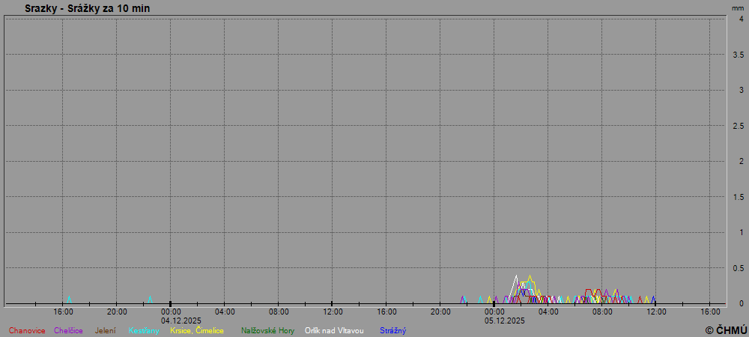The image size is (749, 337).
Task: Select the blue Strážný legend entry
Action: tap(393, 330)
